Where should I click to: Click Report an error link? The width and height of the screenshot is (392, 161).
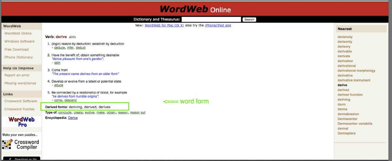[x=17, y=75]
